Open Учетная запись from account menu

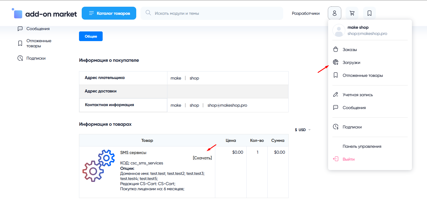(x=358, y=95)
